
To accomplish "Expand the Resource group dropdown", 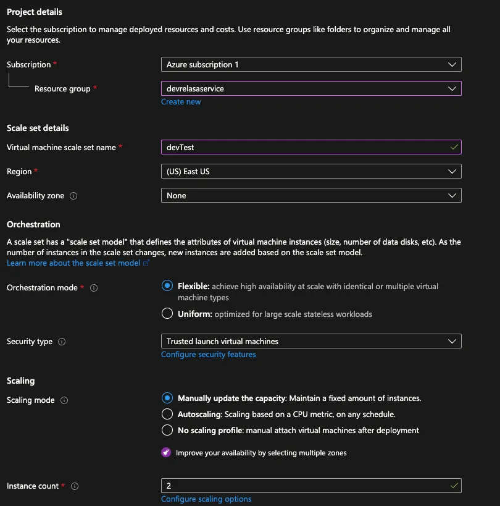I will point(310,88).
